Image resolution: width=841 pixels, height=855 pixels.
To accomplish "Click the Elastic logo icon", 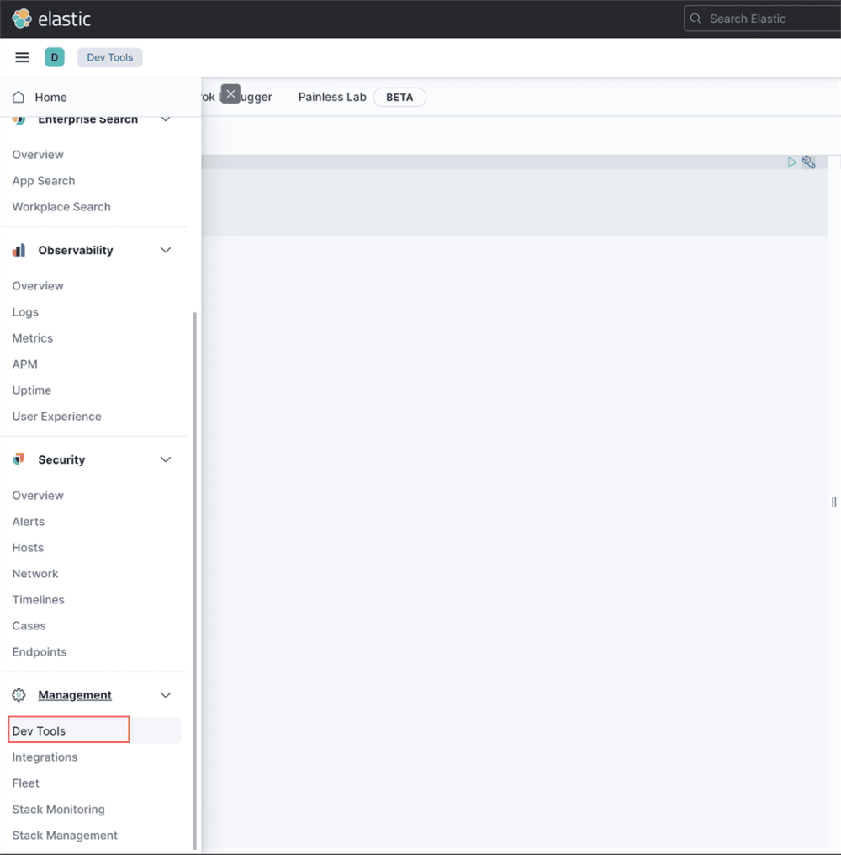I will tap(22, 19).
